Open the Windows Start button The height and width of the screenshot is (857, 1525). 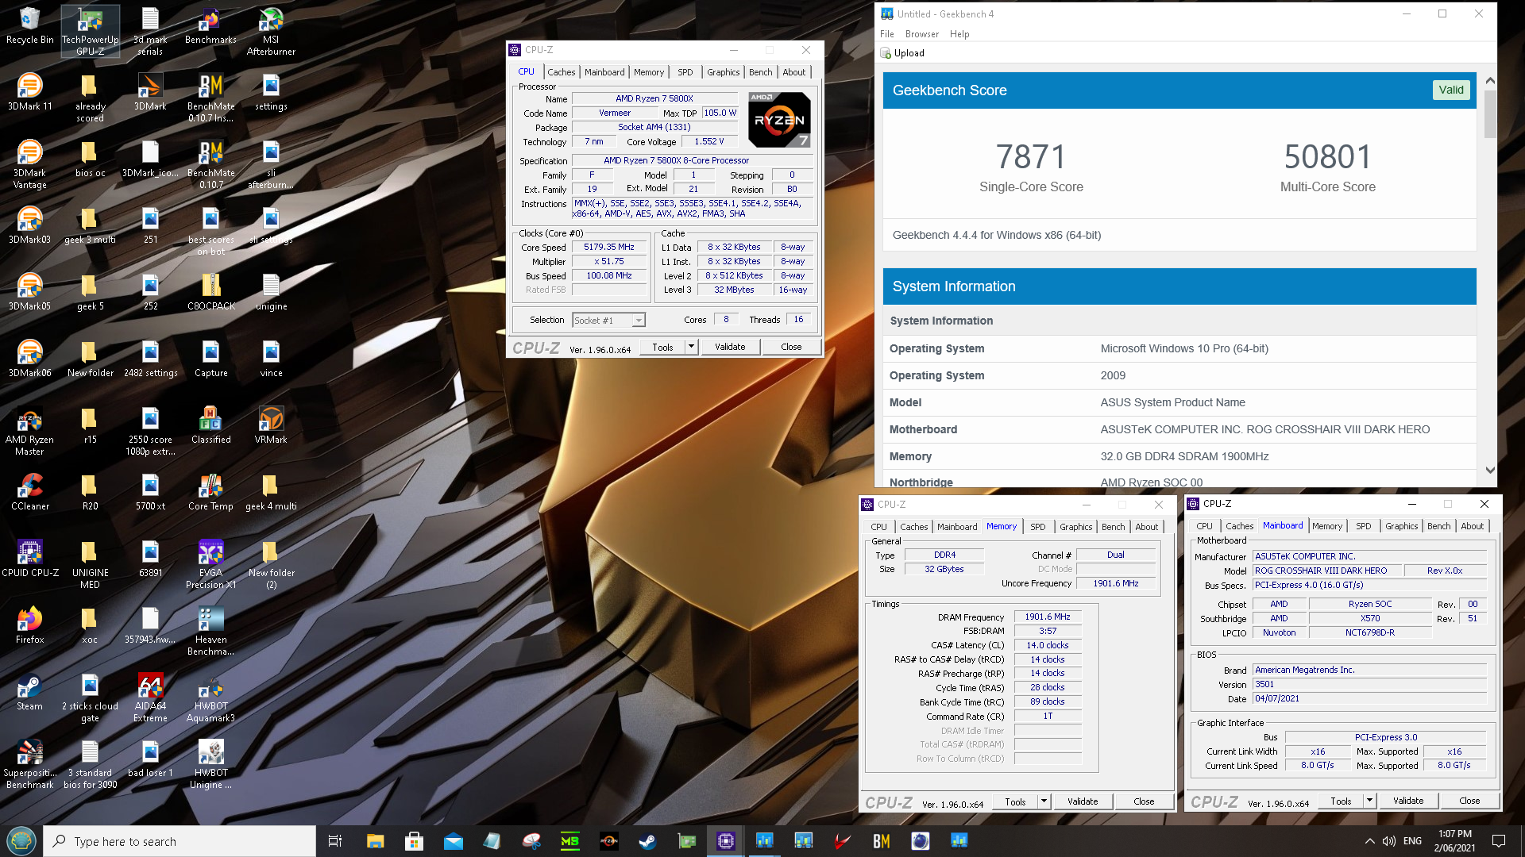tap(21, 841)
